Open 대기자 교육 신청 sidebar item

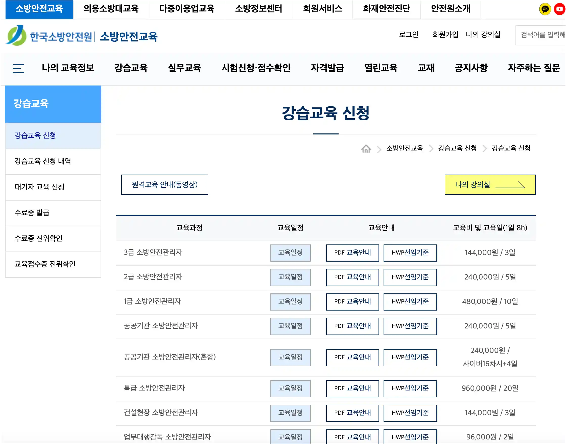point(40,187)
